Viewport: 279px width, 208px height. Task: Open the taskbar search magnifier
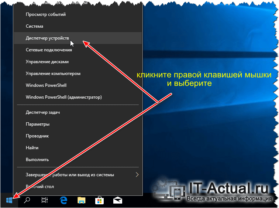click(27, 200)
